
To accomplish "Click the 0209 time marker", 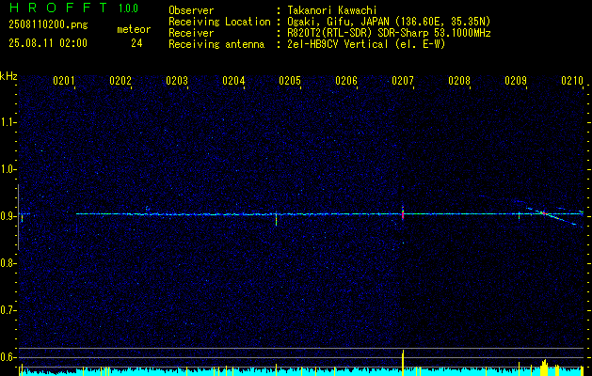I will [x=516, y=81].
